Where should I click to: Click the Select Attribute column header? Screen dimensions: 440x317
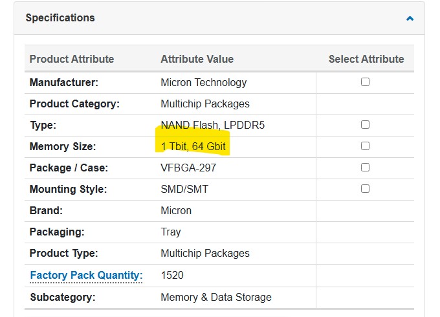(x=366, y=59)
